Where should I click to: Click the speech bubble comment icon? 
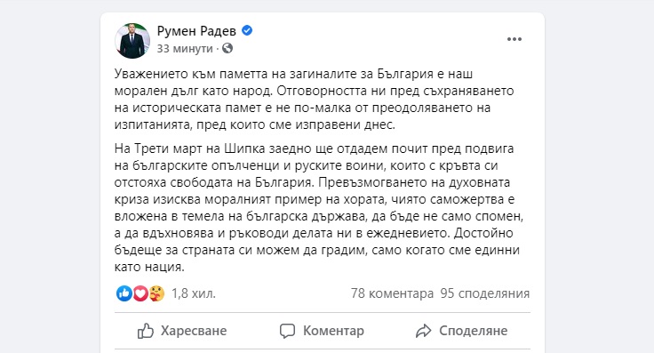point(287,331)
